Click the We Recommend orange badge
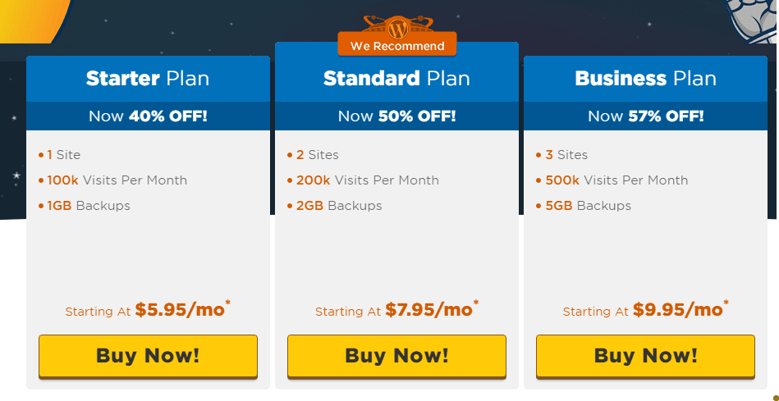 [397, 44]
